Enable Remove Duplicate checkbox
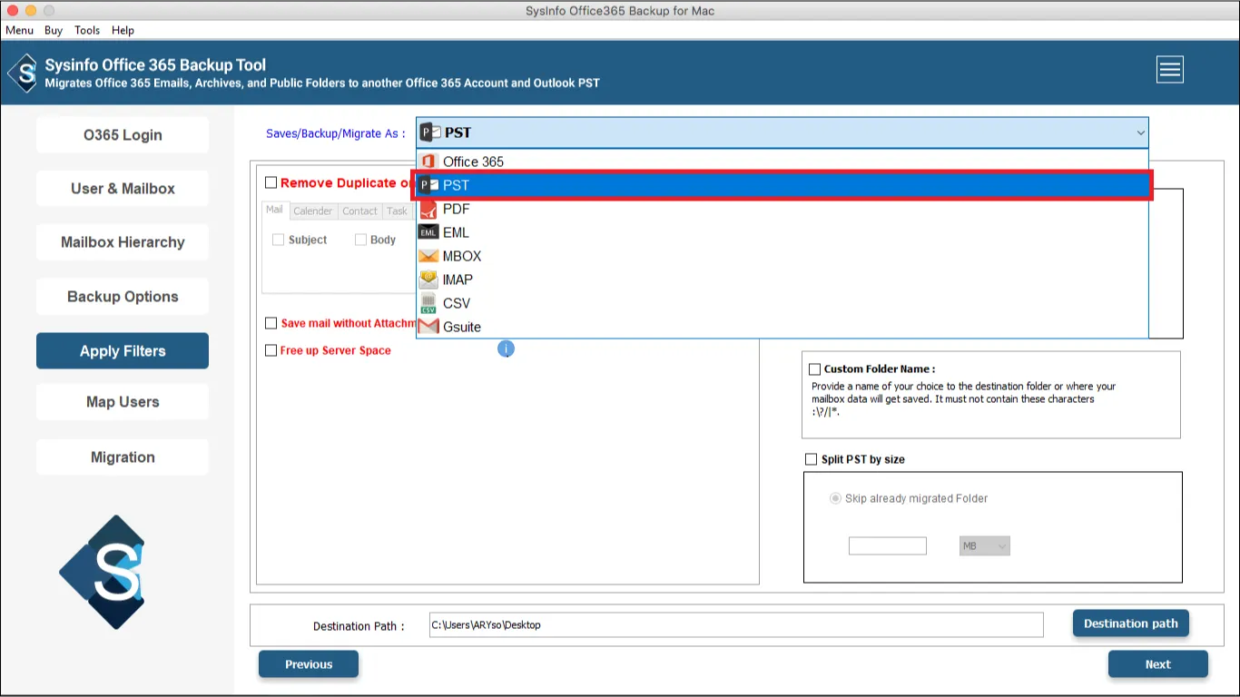This screenshot has width=1240, height=697. [x=271, y=182]
